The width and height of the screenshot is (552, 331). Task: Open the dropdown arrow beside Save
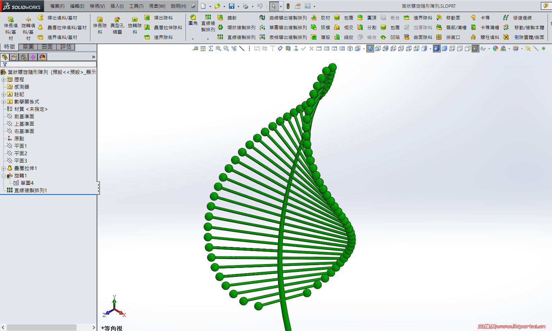coord(238,6)
